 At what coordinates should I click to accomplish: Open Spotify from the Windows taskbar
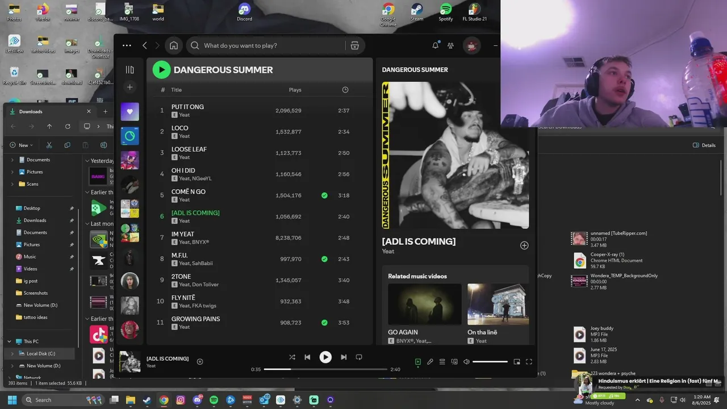pos(214,400)
